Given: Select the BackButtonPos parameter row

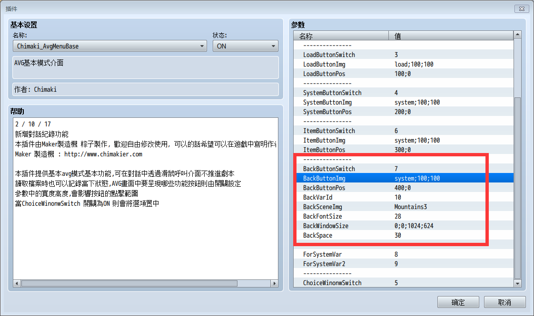Looking at the screenshot, I should pyautogui.click(x=404, y=188).
